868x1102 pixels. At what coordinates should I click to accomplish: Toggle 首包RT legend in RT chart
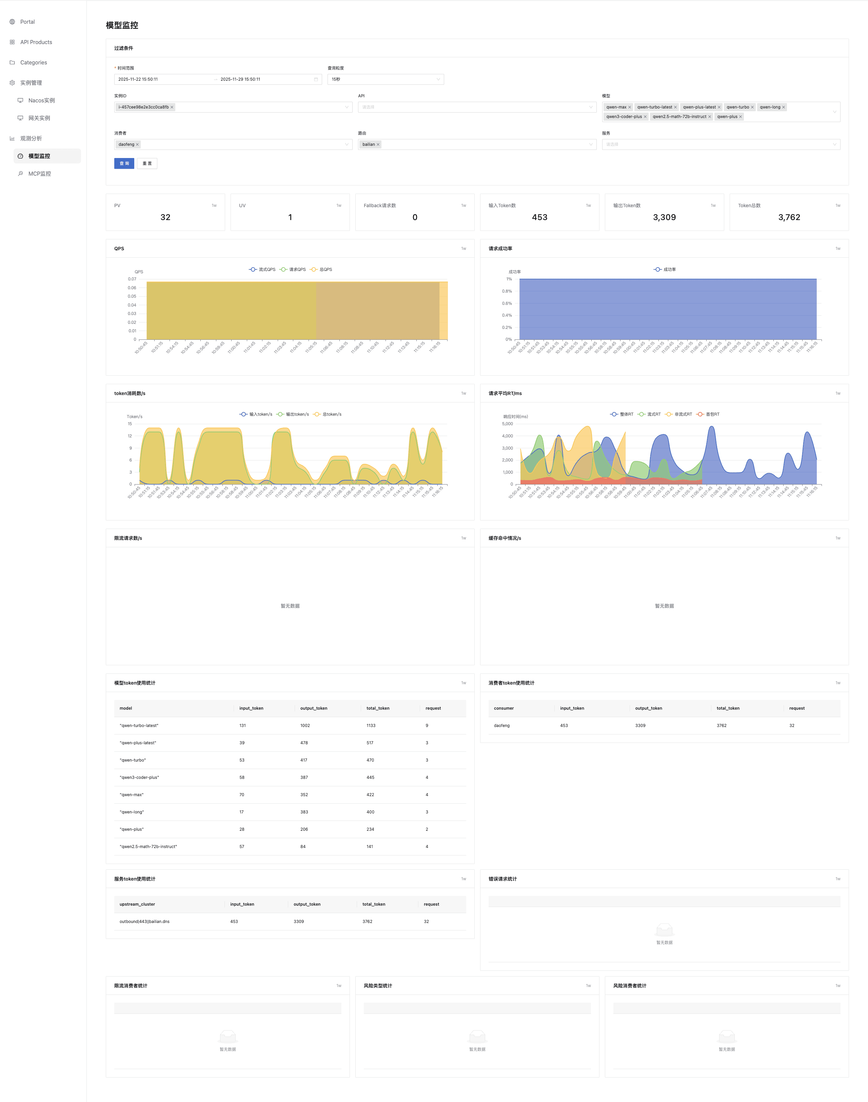(x=708, y=414)
